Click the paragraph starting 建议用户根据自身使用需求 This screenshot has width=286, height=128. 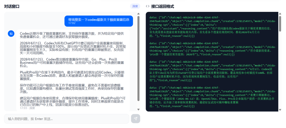(x=73, y=101)
